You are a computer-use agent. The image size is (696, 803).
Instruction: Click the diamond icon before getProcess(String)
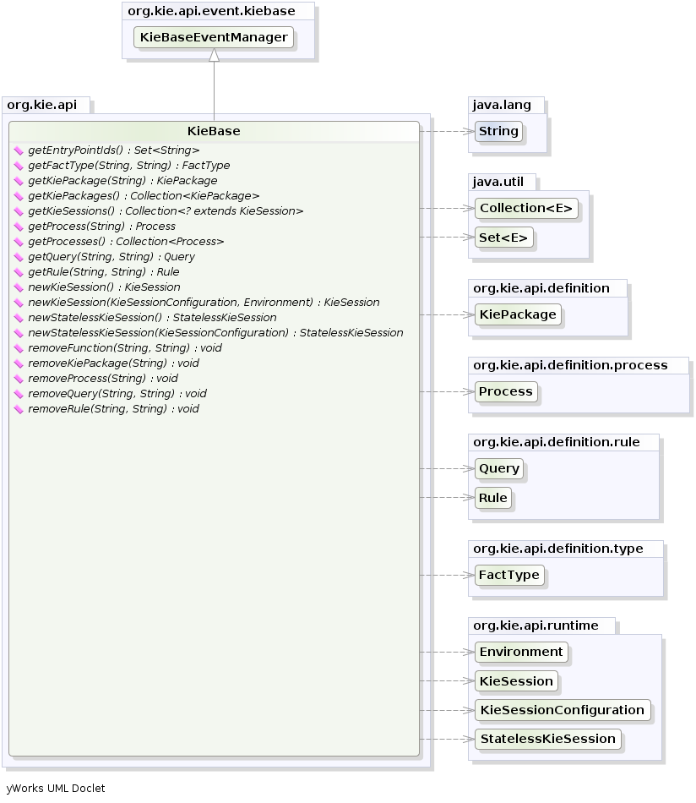coord(19,227)
